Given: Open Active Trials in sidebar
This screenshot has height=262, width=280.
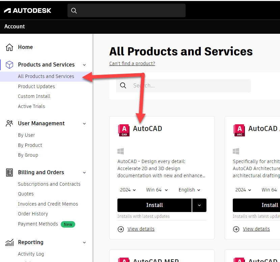Looking at the screenshot, I should pos(31,106).
